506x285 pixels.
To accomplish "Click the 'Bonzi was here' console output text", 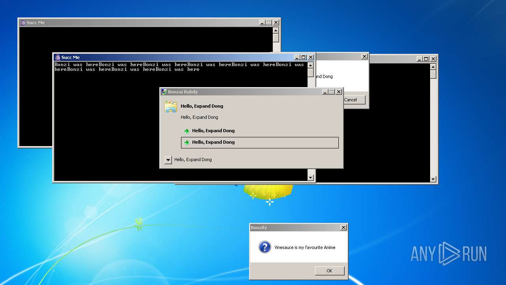I will tap(179, 67).
